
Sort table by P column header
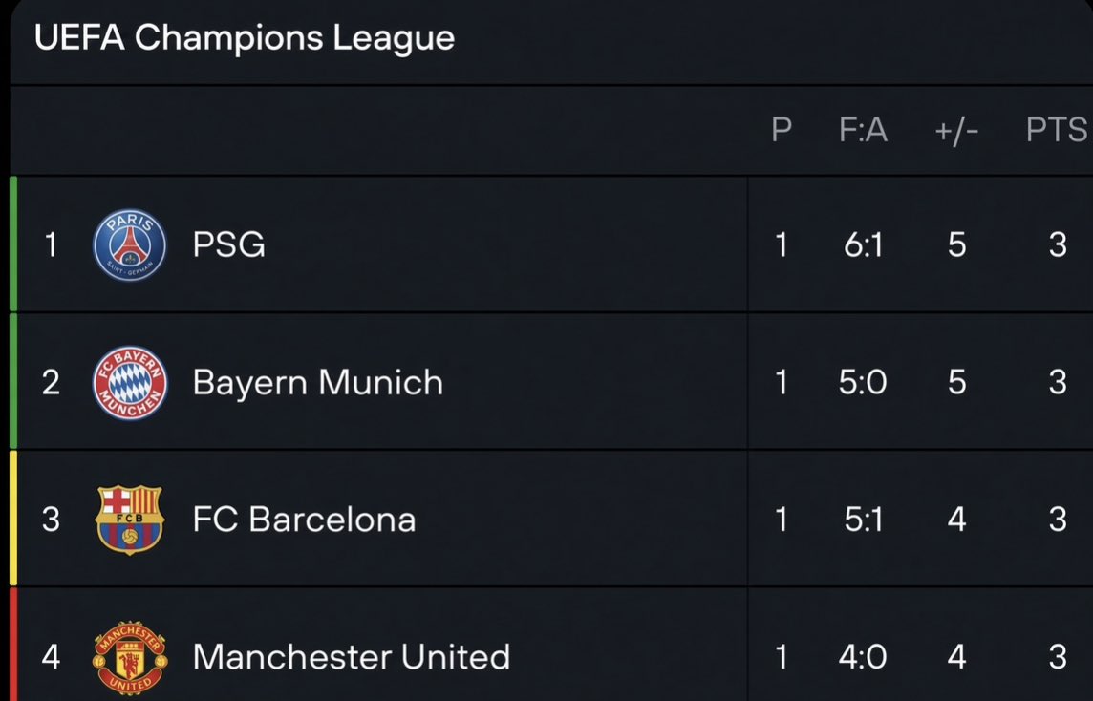point(782,130)
